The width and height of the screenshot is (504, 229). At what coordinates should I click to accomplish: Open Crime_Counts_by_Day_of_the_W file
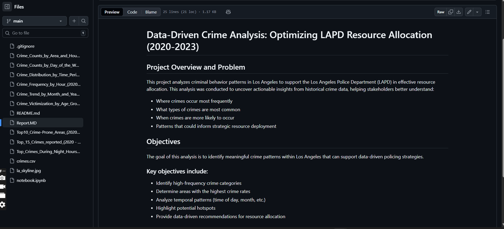(47, 65)
